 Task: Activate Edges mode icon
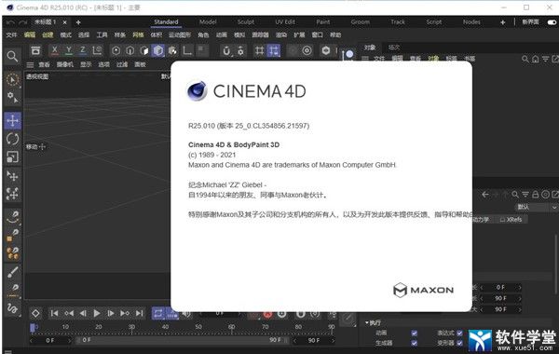(130, 50)
